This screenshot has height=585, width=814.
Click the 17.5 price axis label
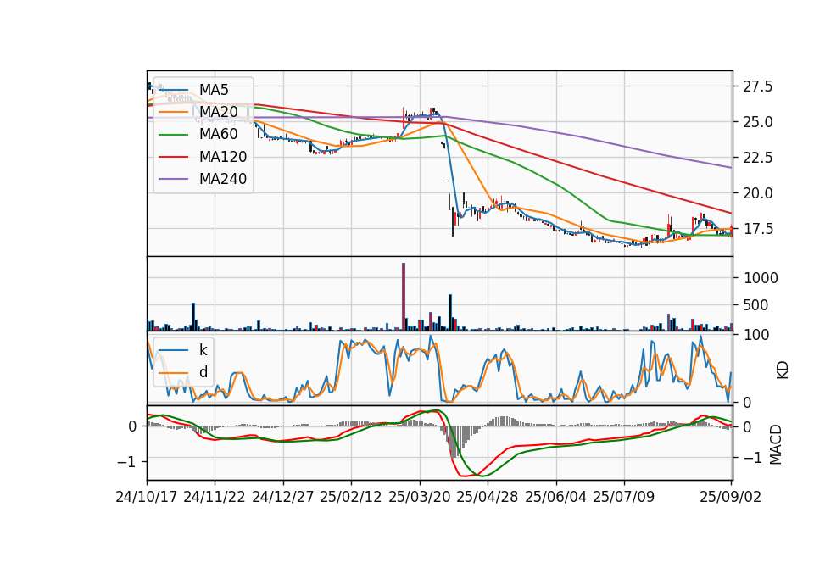(x=758, y=229)
